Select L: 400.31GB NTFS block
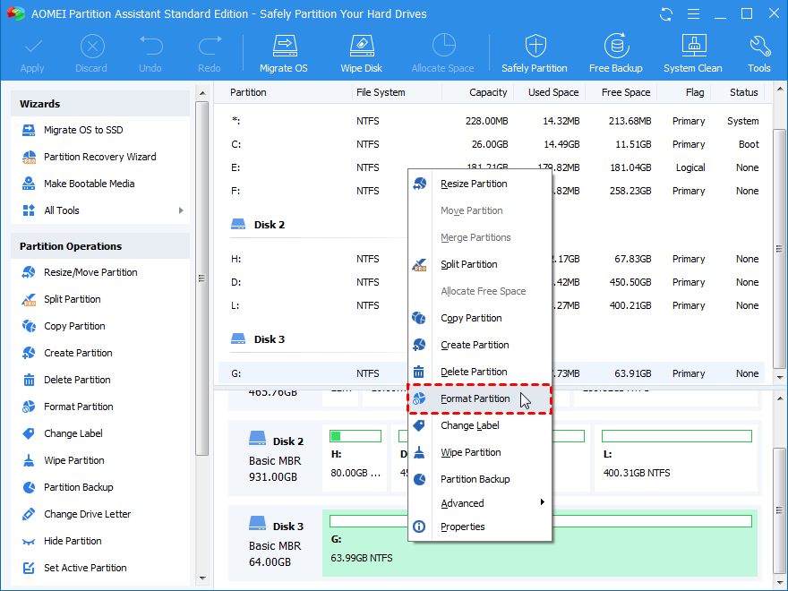The width and height of the screenshot is (788, 591). coord(676,457)
